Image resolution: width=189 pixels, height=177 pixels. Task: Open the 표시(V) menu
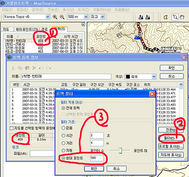pyautogui.click(x=68, y=9)
